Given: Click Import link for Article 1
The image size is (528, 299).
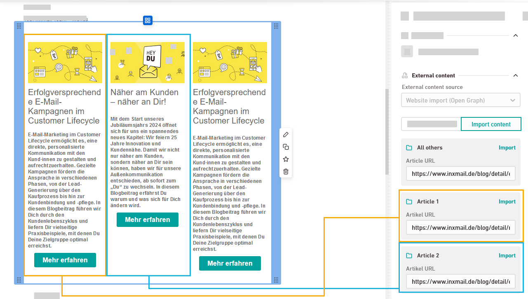Looking at the screenshot, I should click(507, 202).
